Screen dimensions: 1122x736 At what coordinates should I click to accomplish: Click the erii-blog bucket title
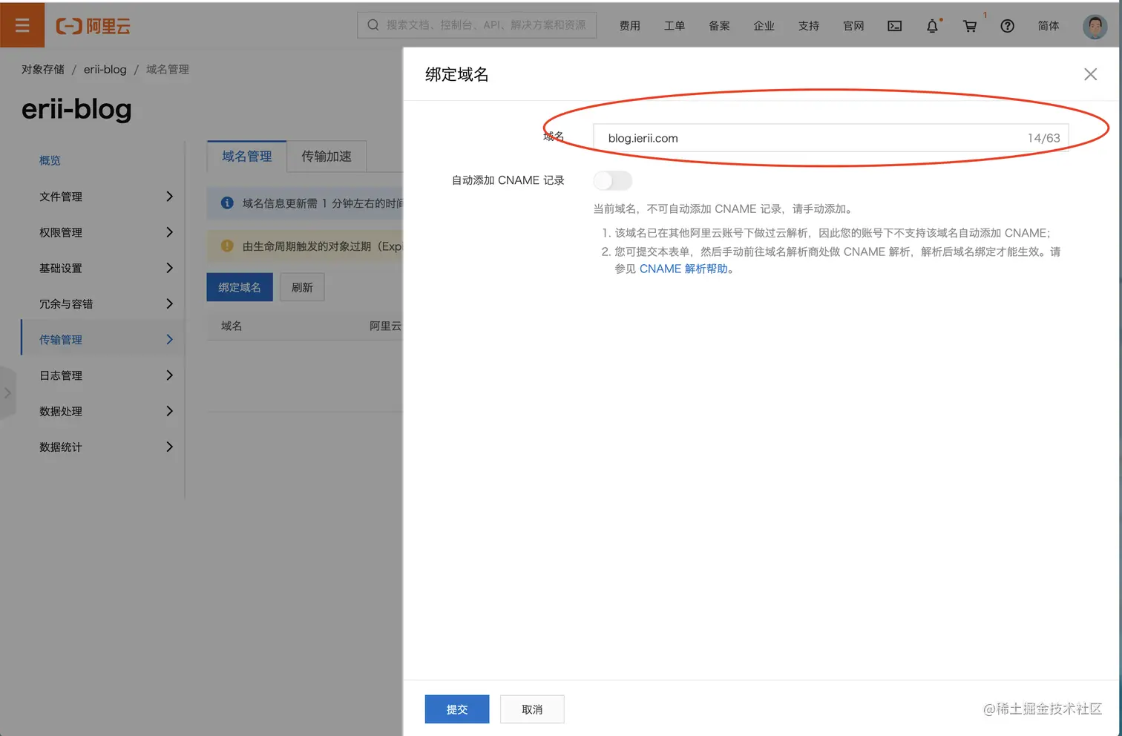76,110
